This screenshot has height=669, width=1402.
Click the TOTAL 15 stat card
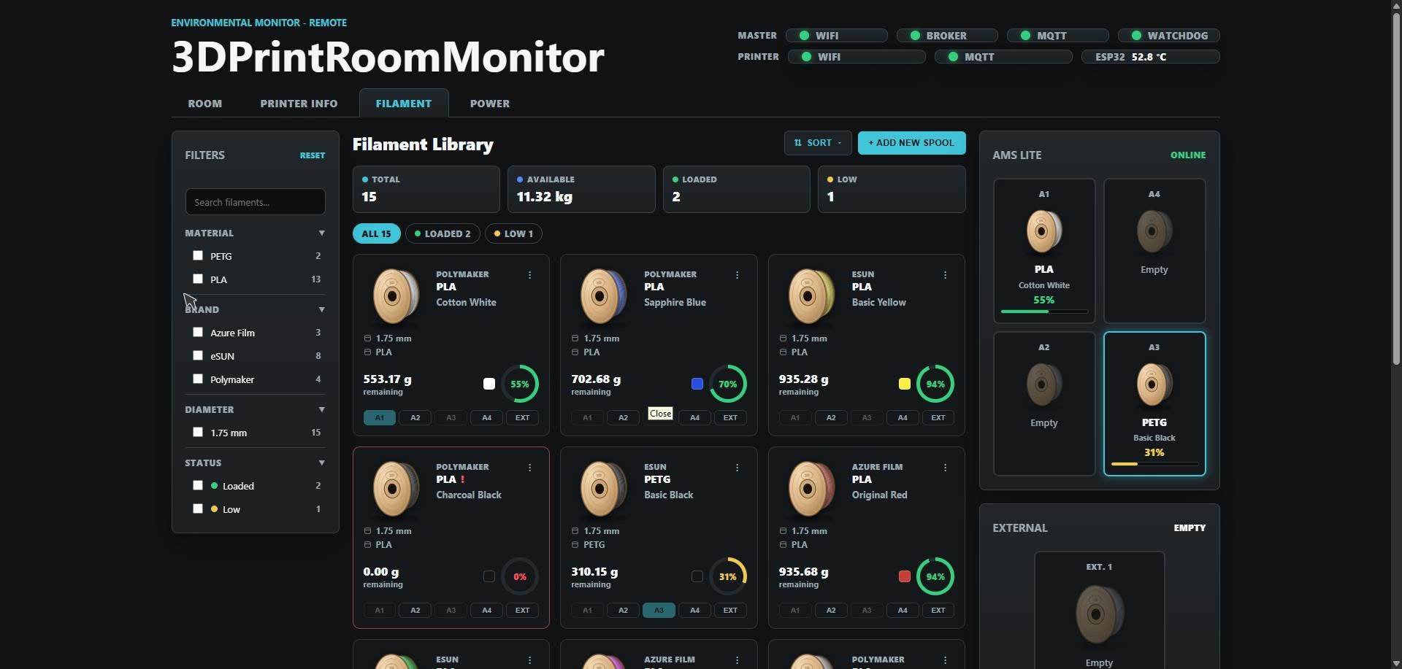tap(426, 190)
